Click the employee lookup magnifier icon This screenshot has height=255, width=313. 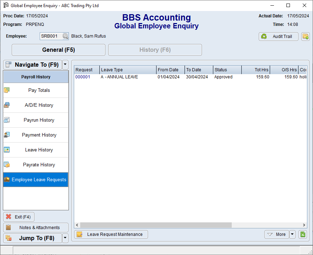pyautogui.click(x=65, y=36)
